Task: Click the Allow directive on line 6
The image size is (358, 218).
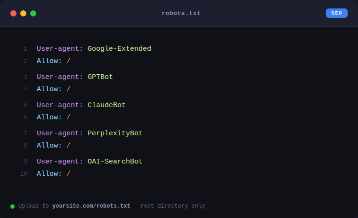Action: coord(49,117)
